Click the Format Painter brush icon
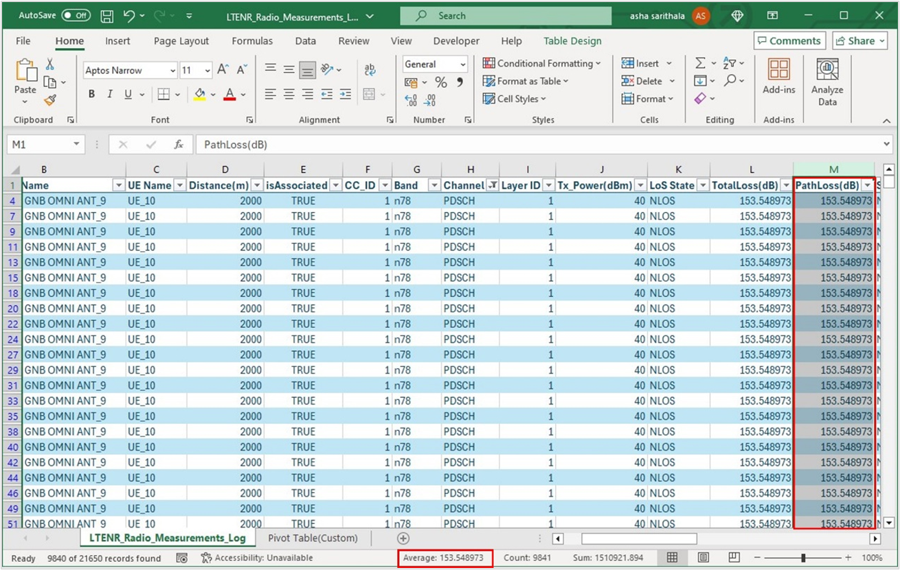 pos(49,101)
